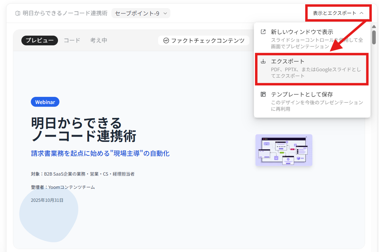
Task: Click the book icon beside the presentation title
Action: [17, 13]
